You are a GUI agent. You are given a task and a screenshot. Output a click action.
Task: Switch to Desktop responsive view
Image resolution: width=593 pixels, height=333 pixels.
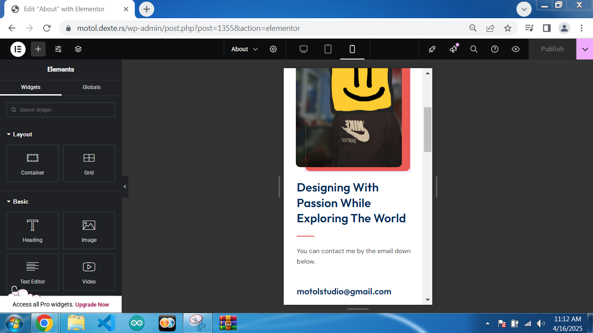[x=304, y=49]
